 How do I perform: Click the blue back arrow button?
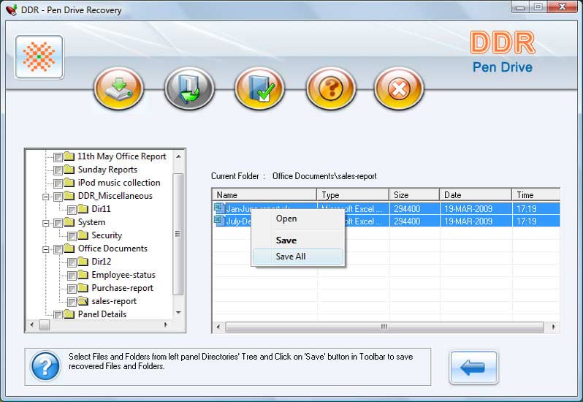pos(473,368)
